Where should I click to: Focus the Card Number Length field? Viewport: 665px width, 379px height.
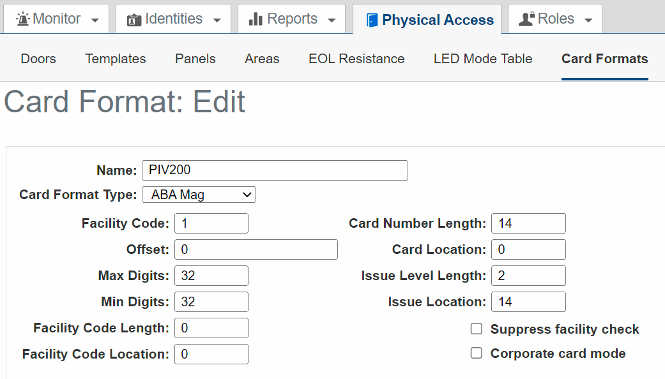pyautogui.click(x=528, y=223)
